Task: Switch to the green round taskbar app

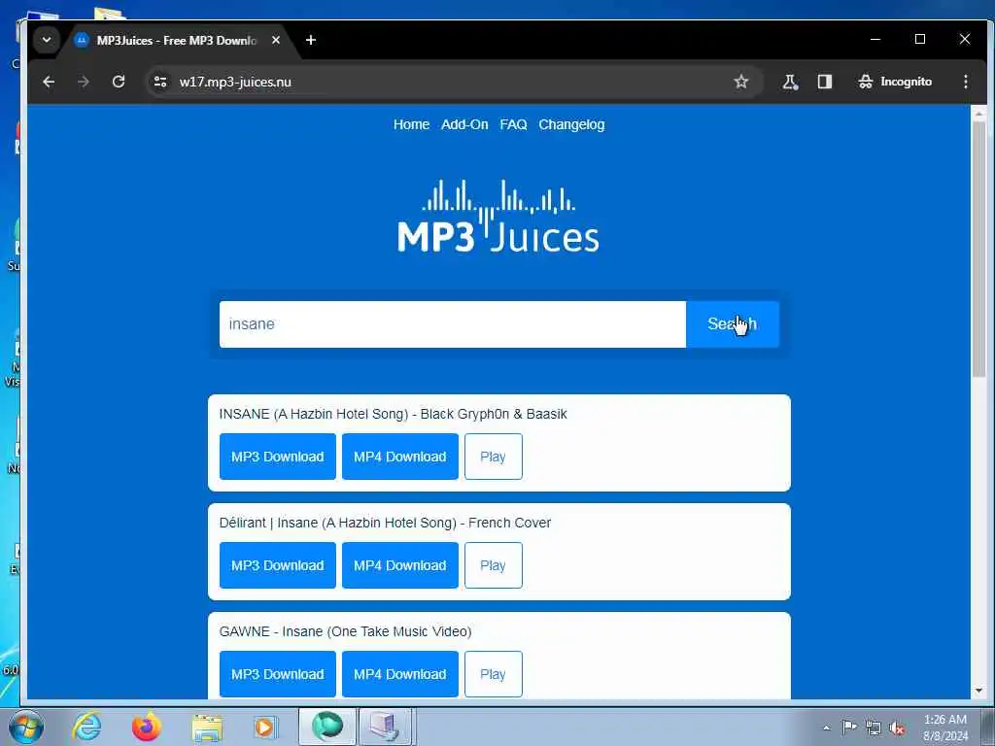Action: tap(327, 727)
